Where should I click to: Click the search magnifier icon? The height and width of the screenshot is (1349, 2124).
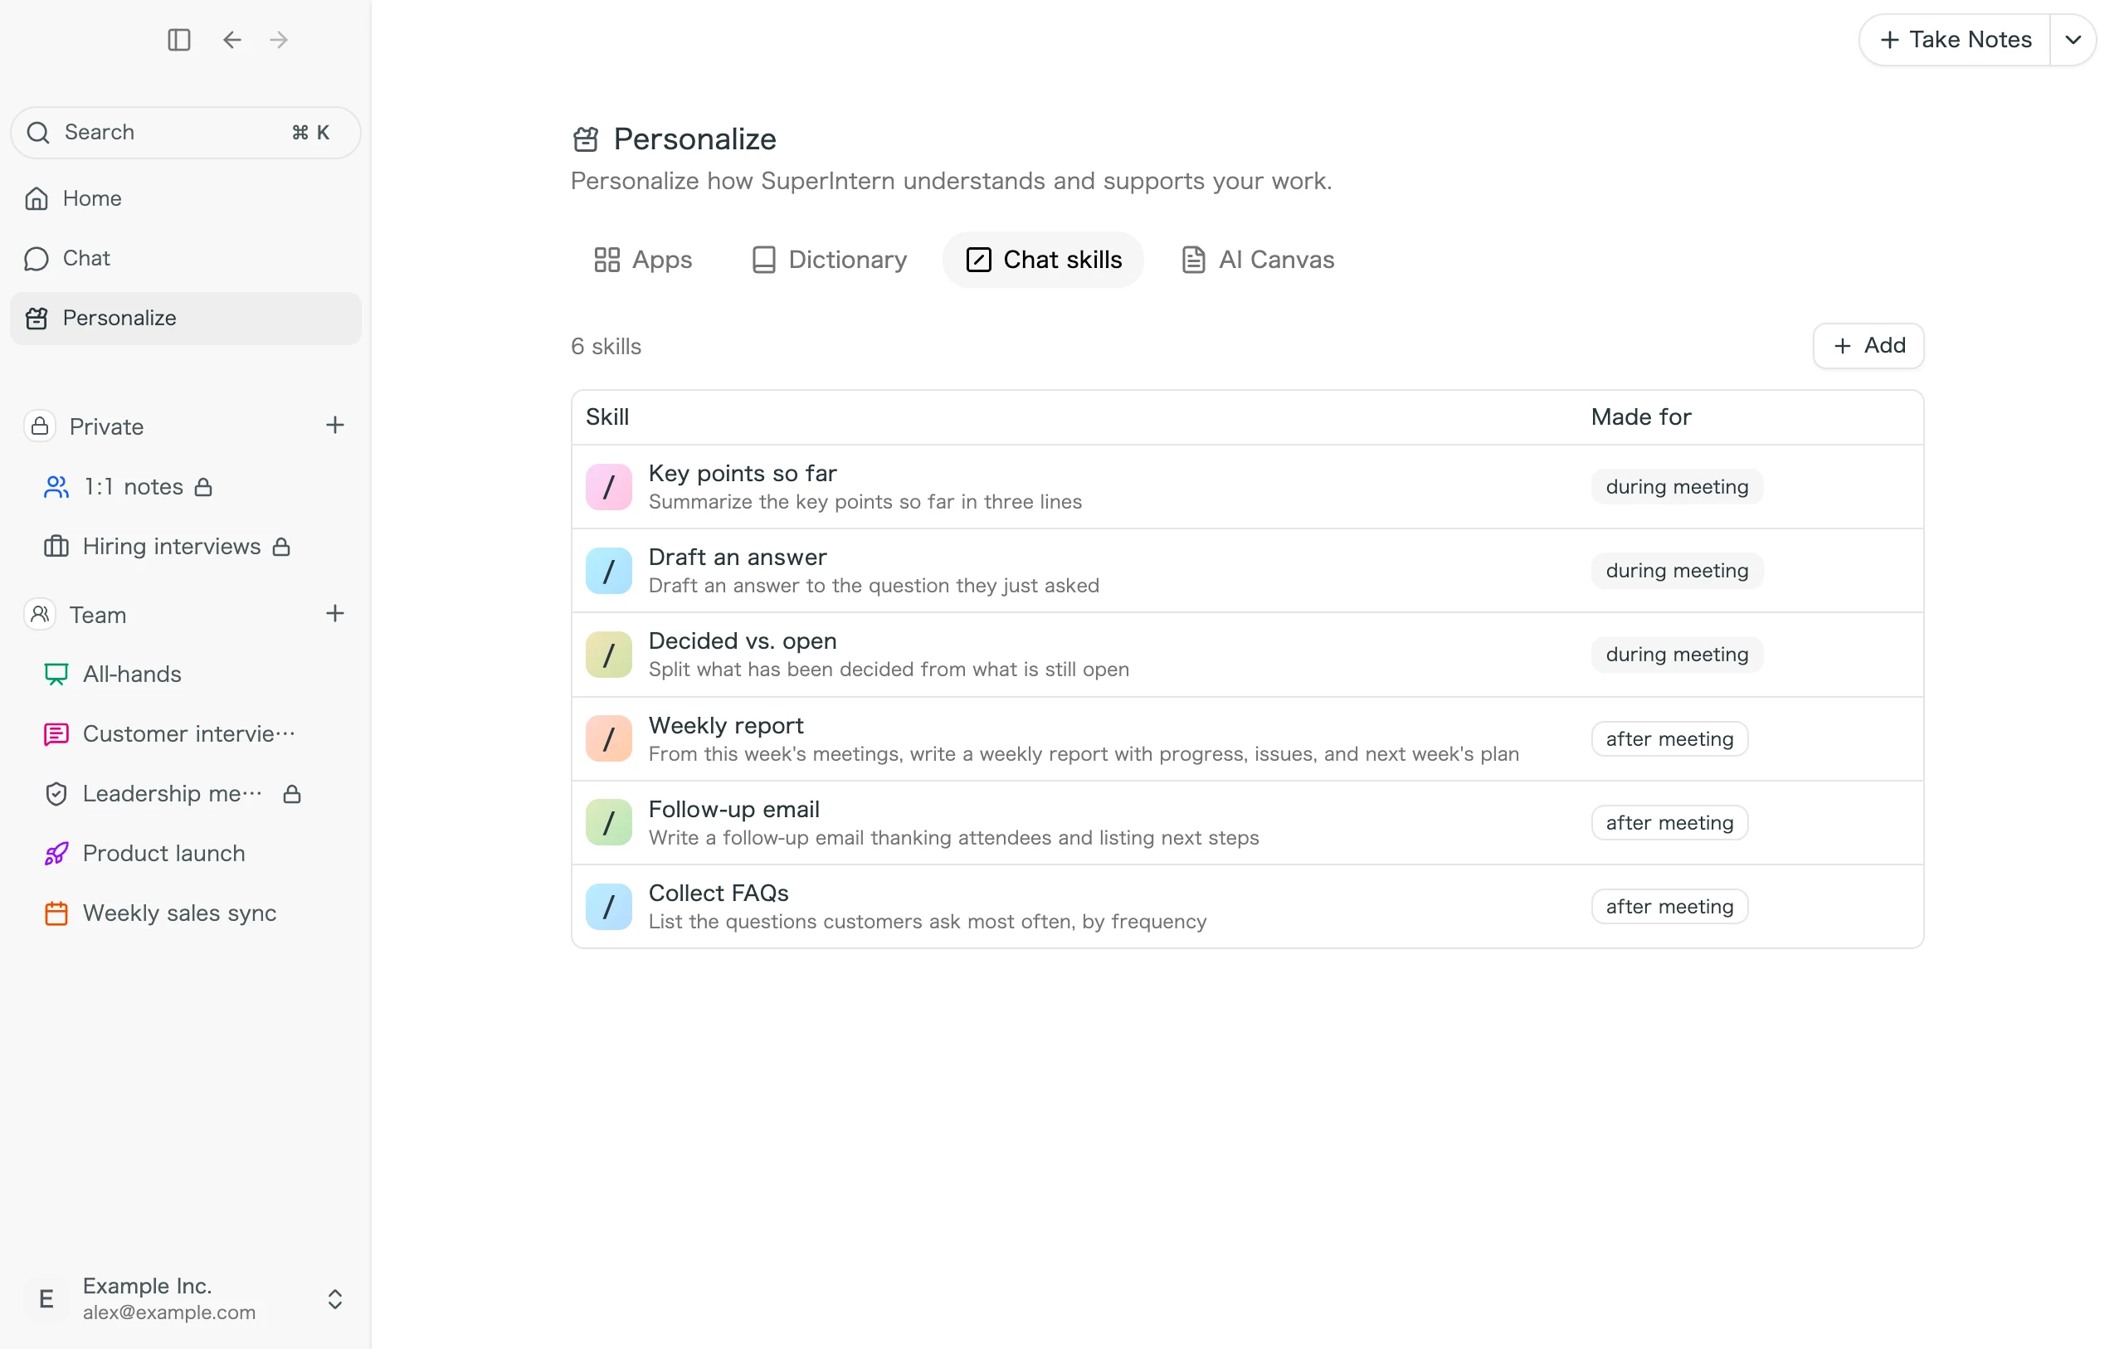[38, 133]
